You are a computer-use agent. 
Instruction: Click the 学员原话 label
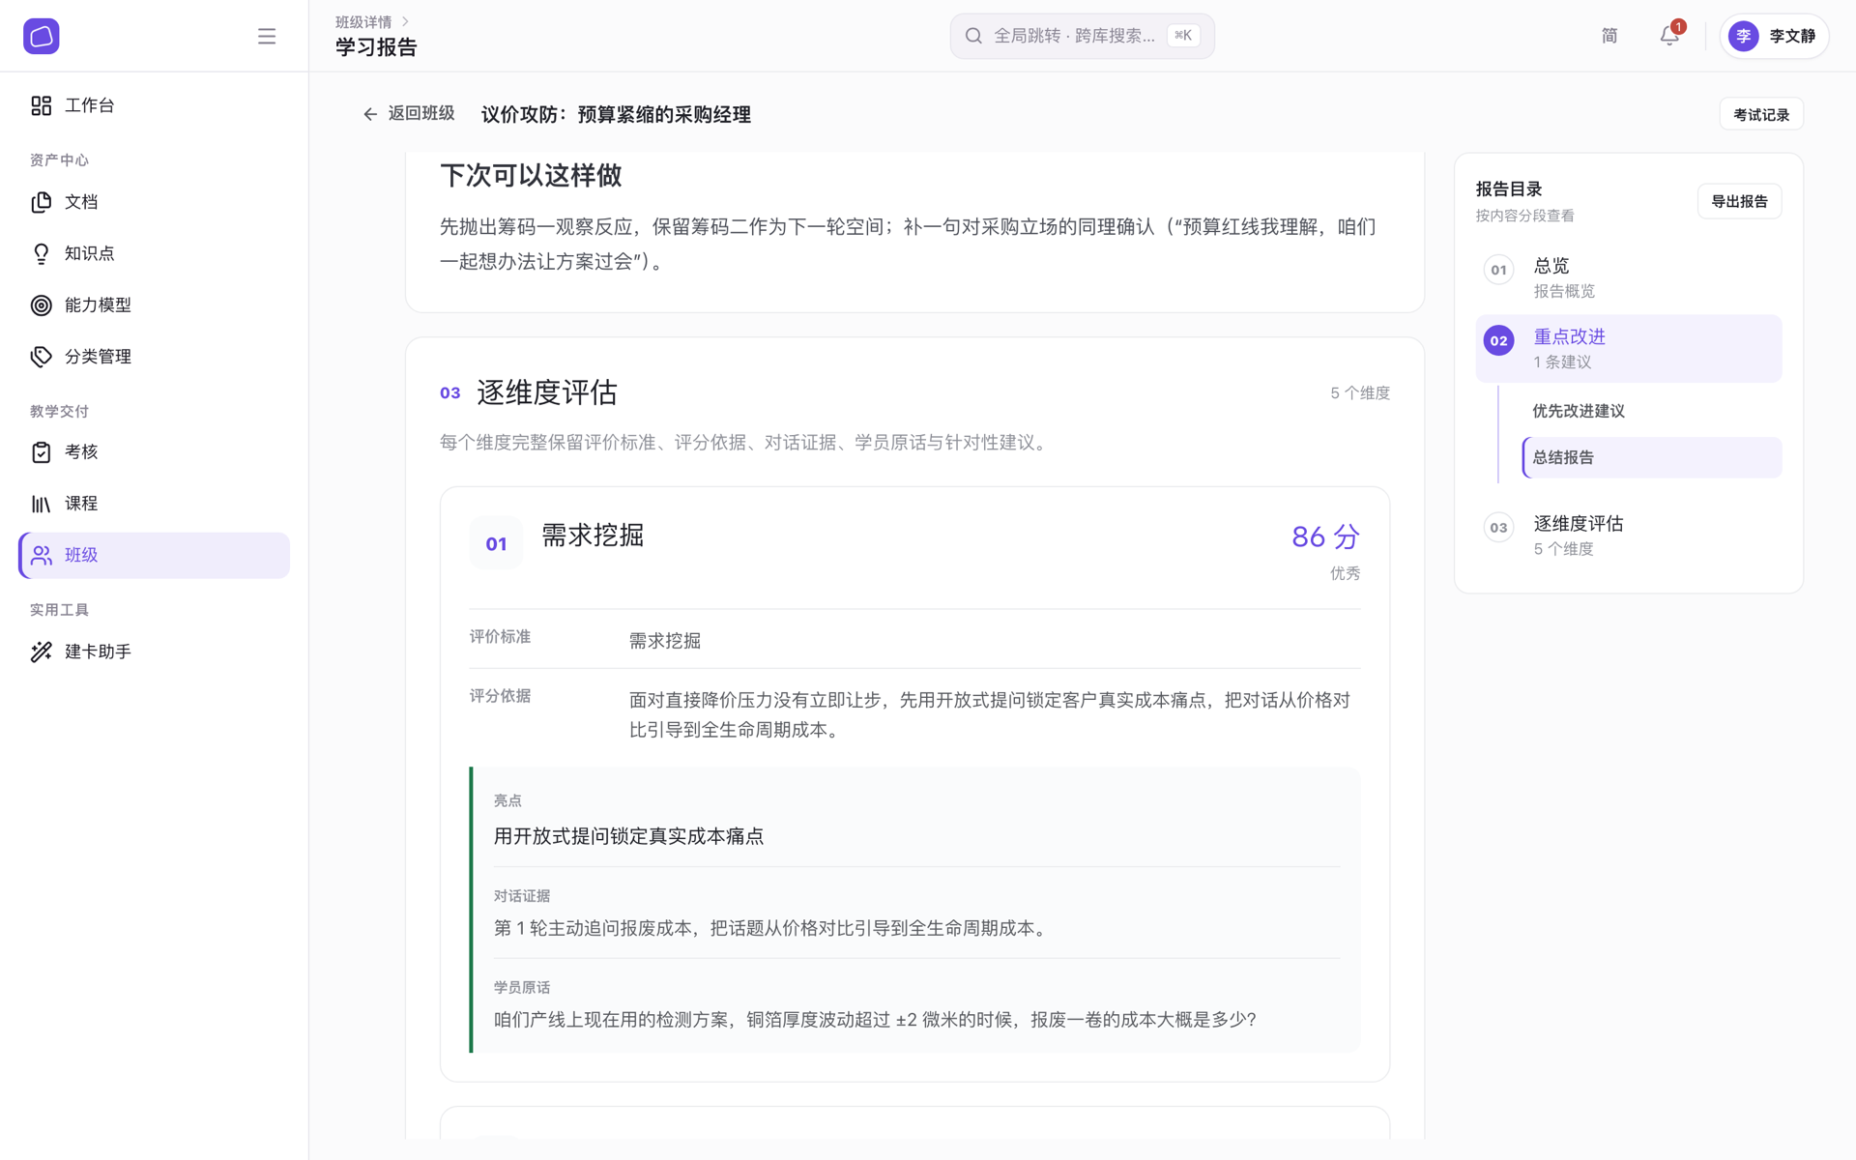522,987
